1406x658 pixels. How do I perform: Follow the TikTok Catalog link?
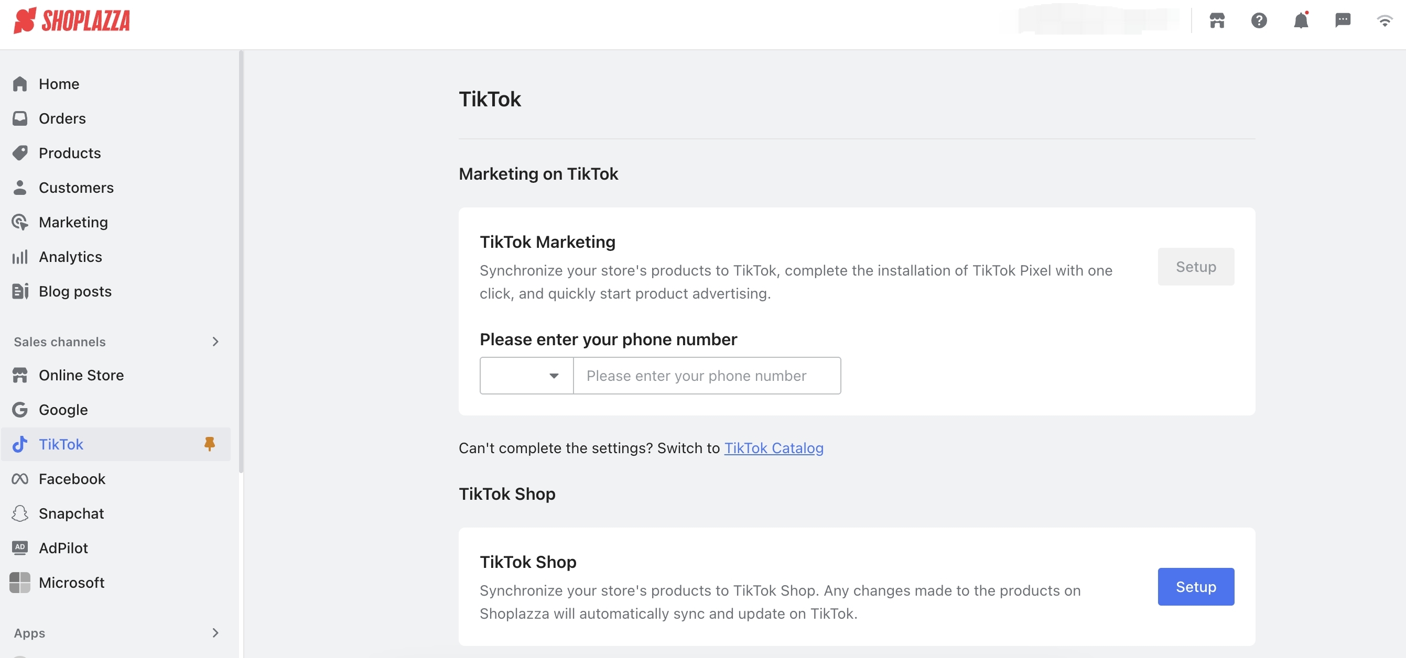pyautogui.click(x=773, y=448)
